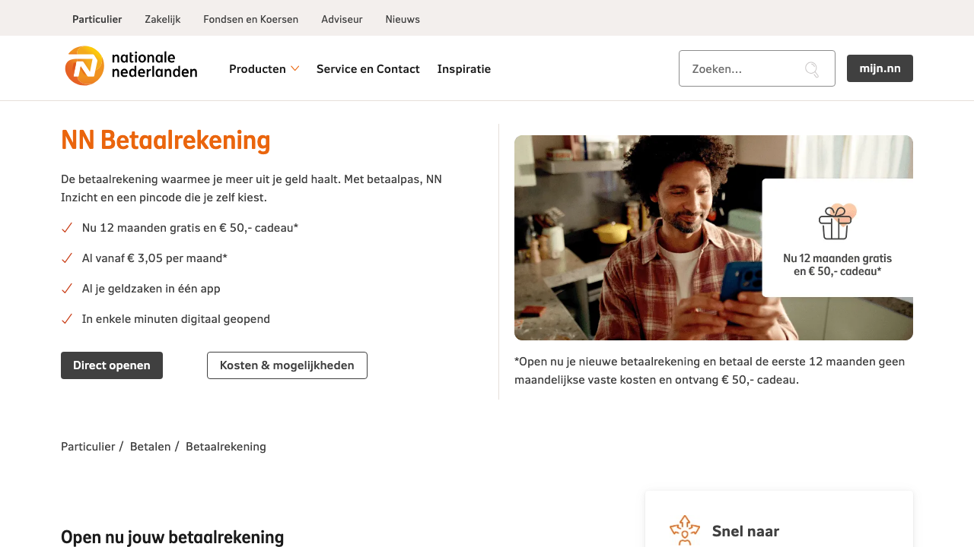
Task: Focus the Zoeken search field
Action: [756, 68]
